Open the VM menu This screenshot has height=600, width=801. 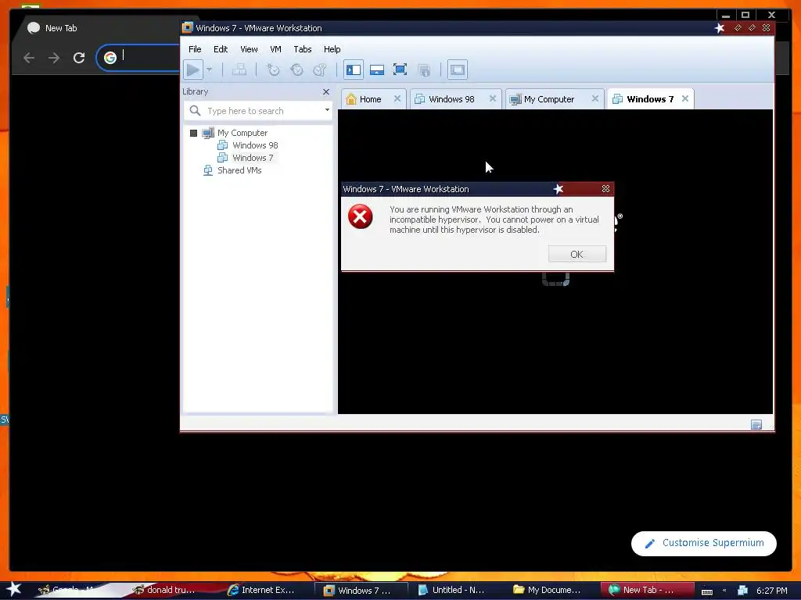[276, 49]
